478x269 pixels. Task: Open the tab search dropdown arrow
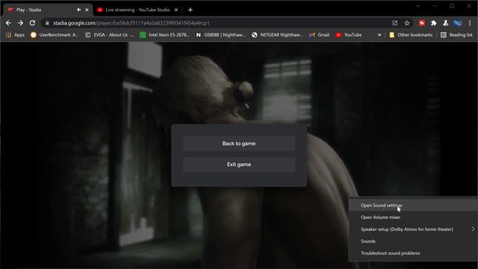418,6
